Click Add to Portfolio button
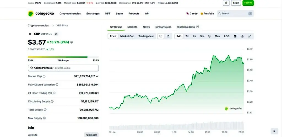 point(63,68)
